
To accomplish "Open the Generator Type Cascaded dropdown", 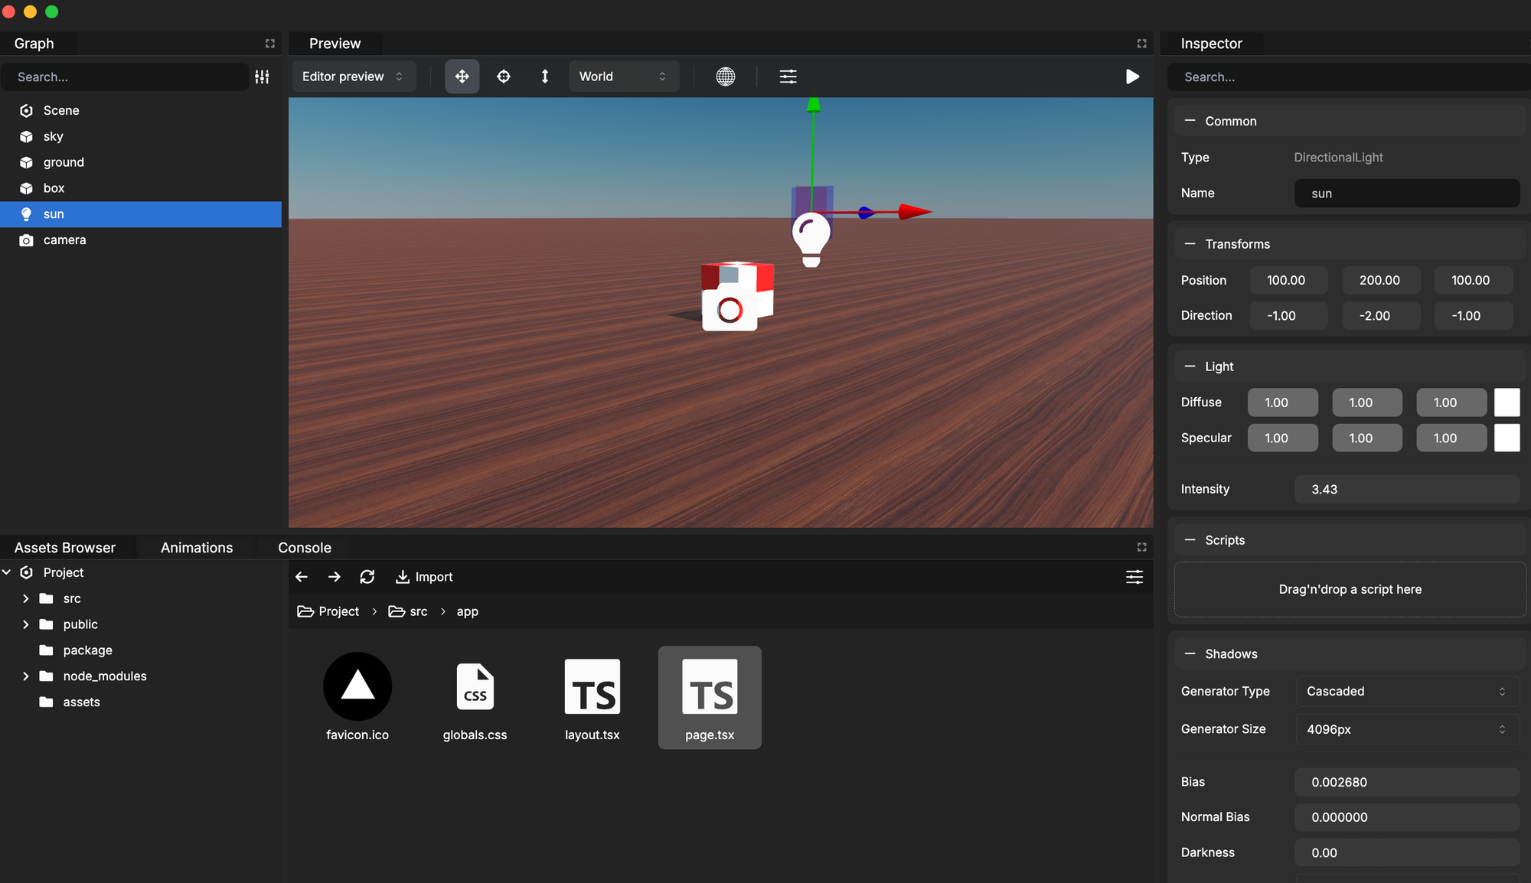I will coord(1406,692).
